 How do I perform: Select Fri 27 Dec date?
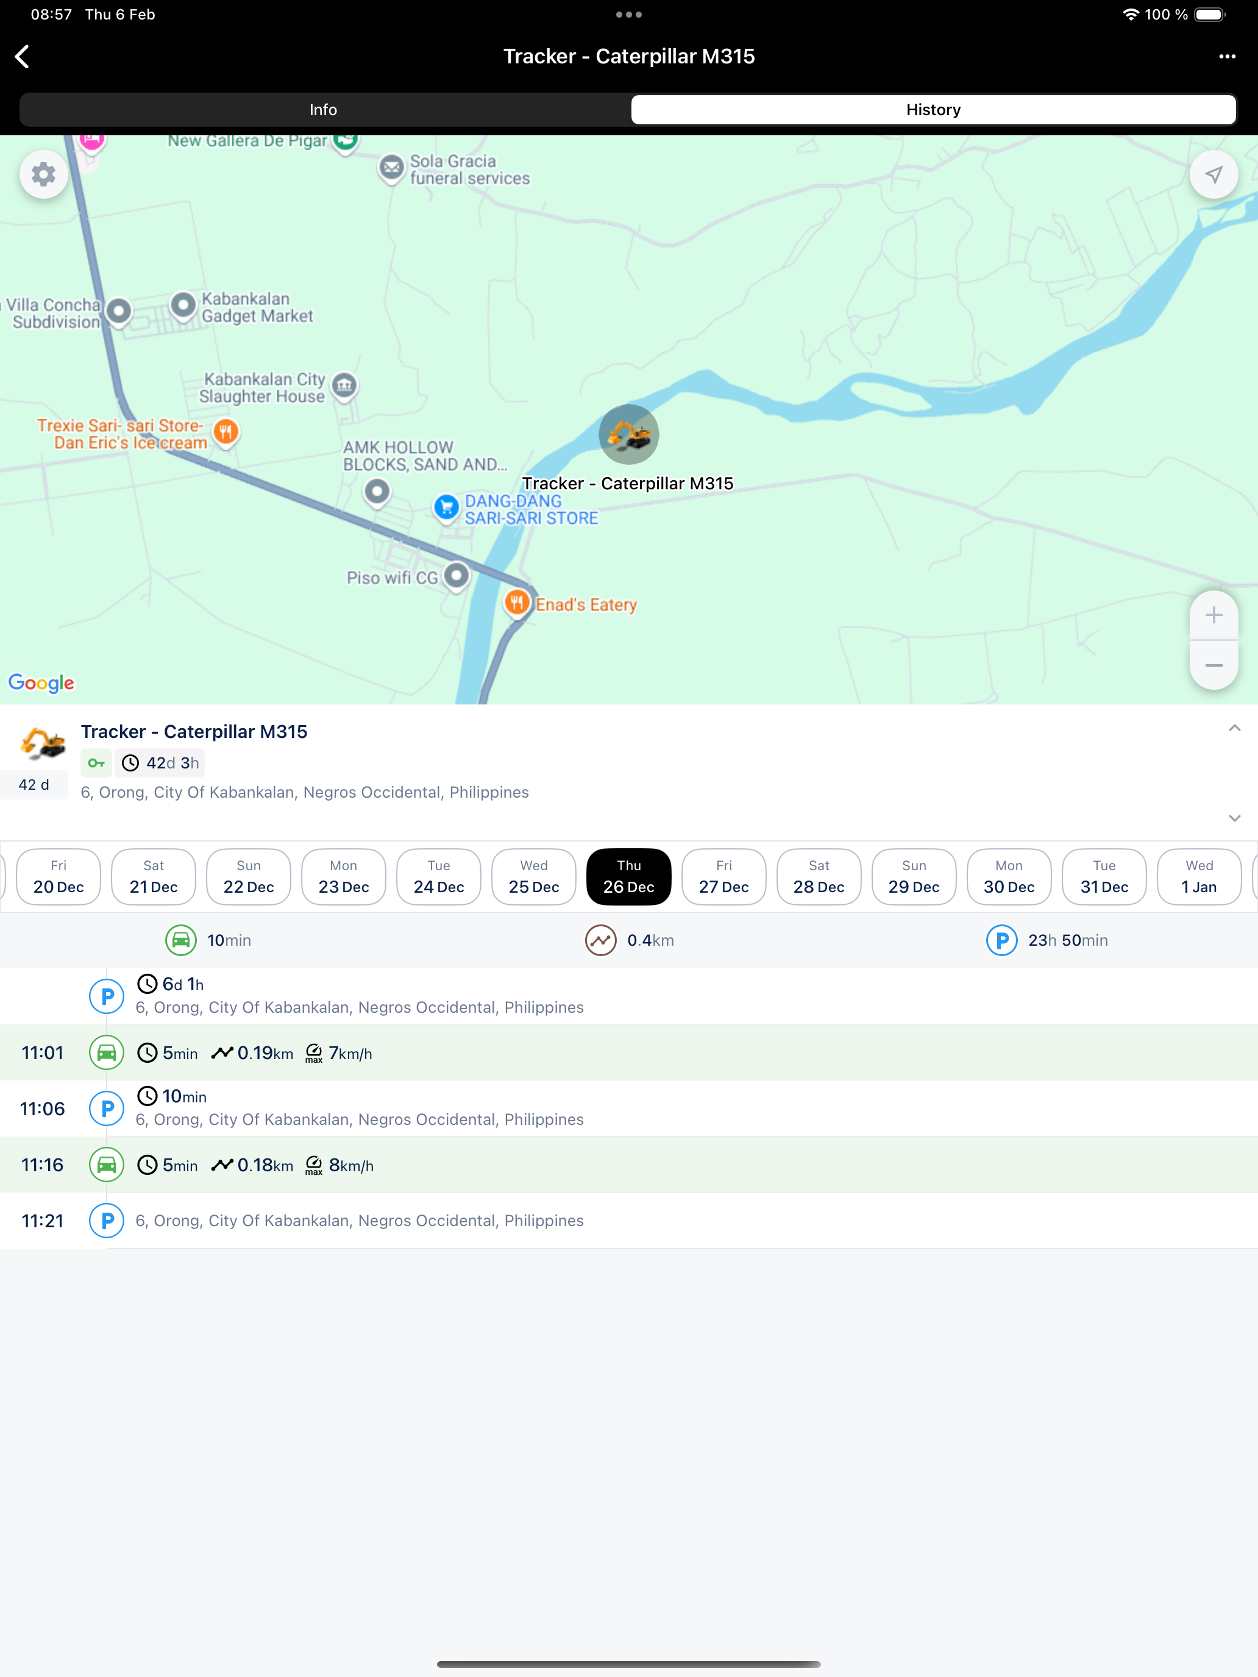723,876
